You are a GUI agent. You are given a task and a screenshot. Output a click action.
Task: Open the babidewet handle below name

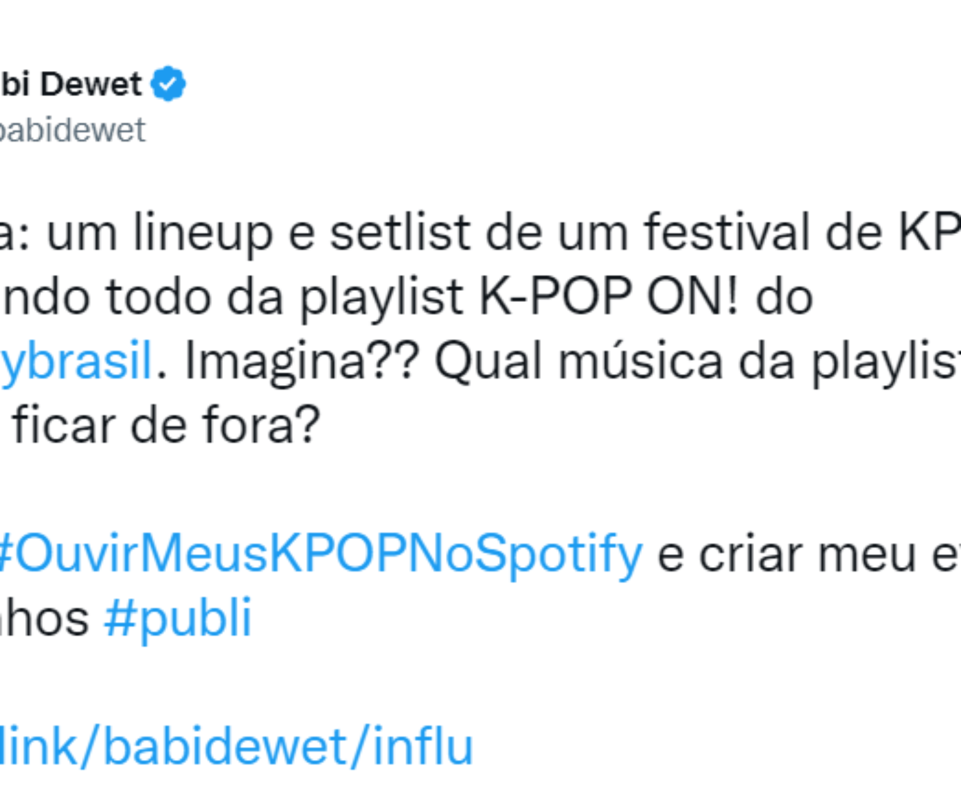point(72,130)
